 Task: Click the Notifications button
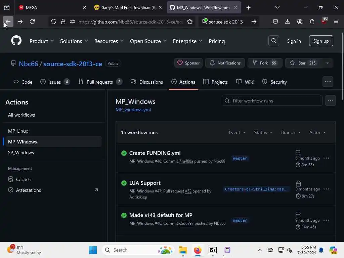click(x=225, y=63)
